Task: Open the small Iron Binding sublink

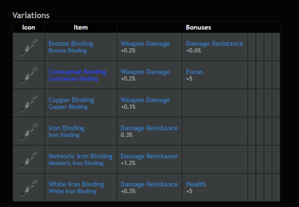Action: (x=64, y=135)
